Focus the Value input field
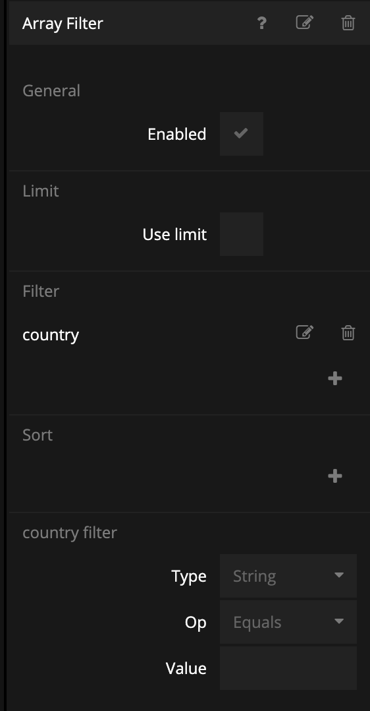This screenshot has height=711, width=370. click(x=288, y=668)
